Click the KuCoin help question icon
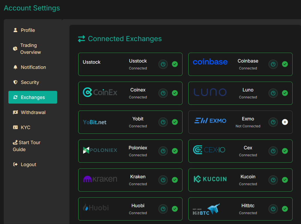Image resolution: width=301 pixels, height=224 pixels. (x=273, y=180)
